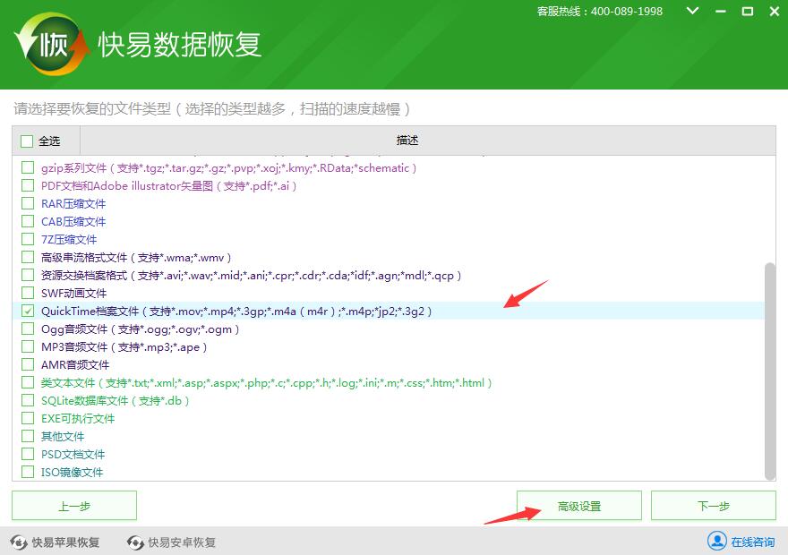Select the EXE可执行文件 row label
Image resolution: width=788 pixels, height=555 pixels.
[78, 418]
